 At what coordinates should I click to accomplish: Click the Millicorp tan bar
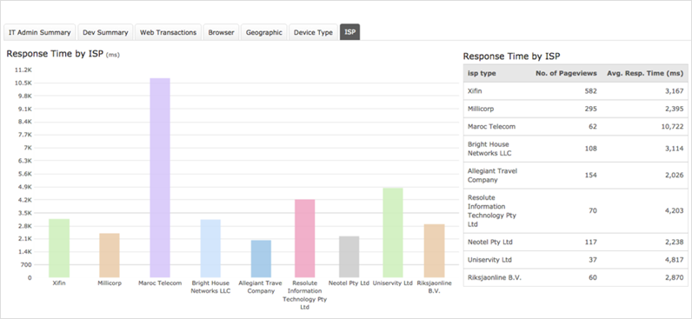click(x=110, y=256)
